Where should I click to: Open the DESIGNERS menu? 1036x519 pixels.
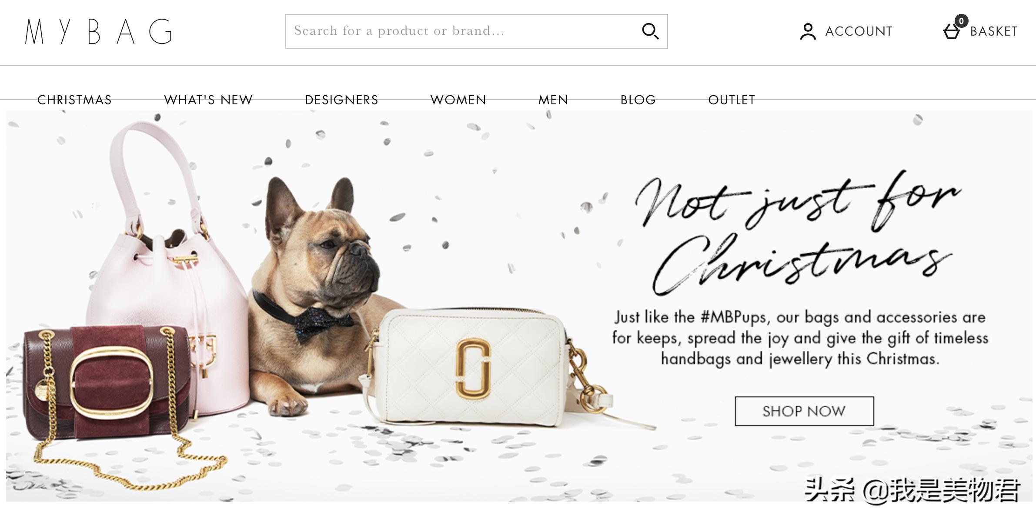[341, 100]
